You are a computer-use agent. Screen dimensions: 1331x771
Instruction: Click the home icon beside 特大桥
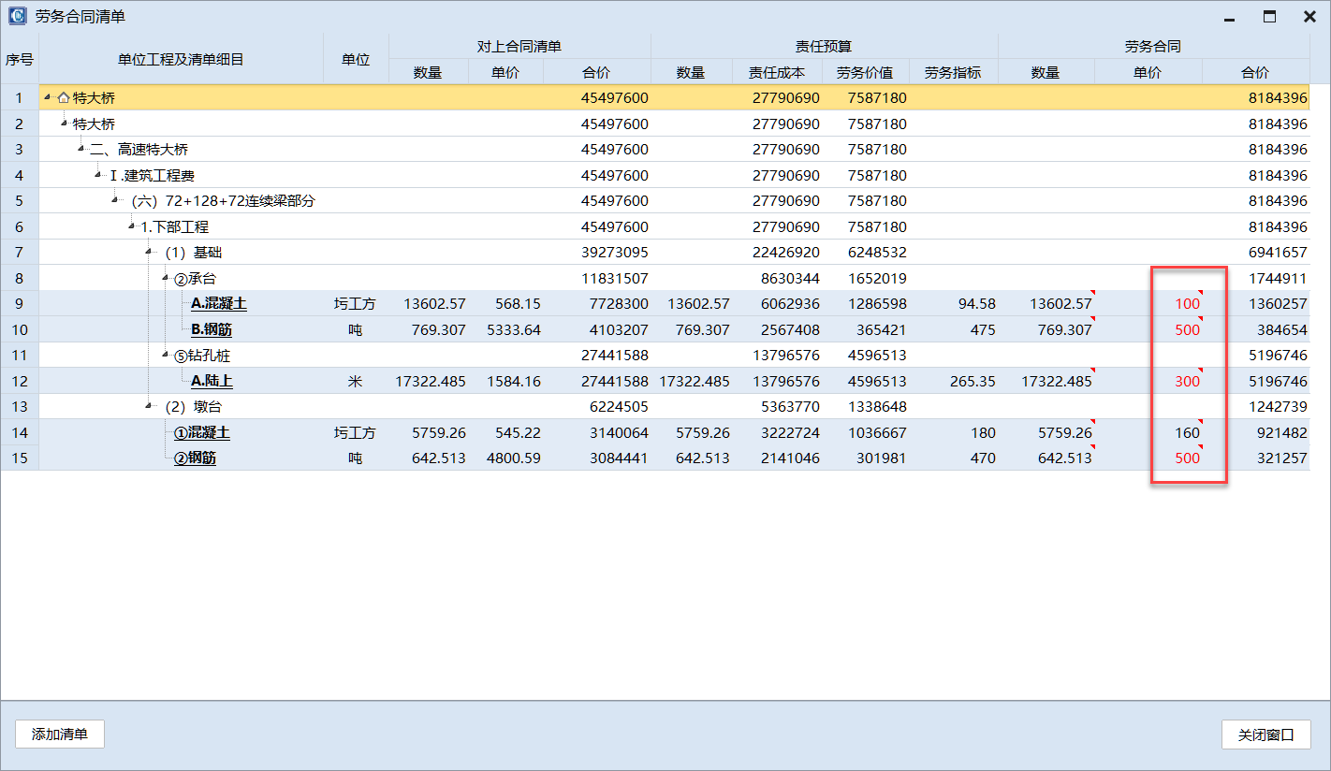(x=64, y=97)
